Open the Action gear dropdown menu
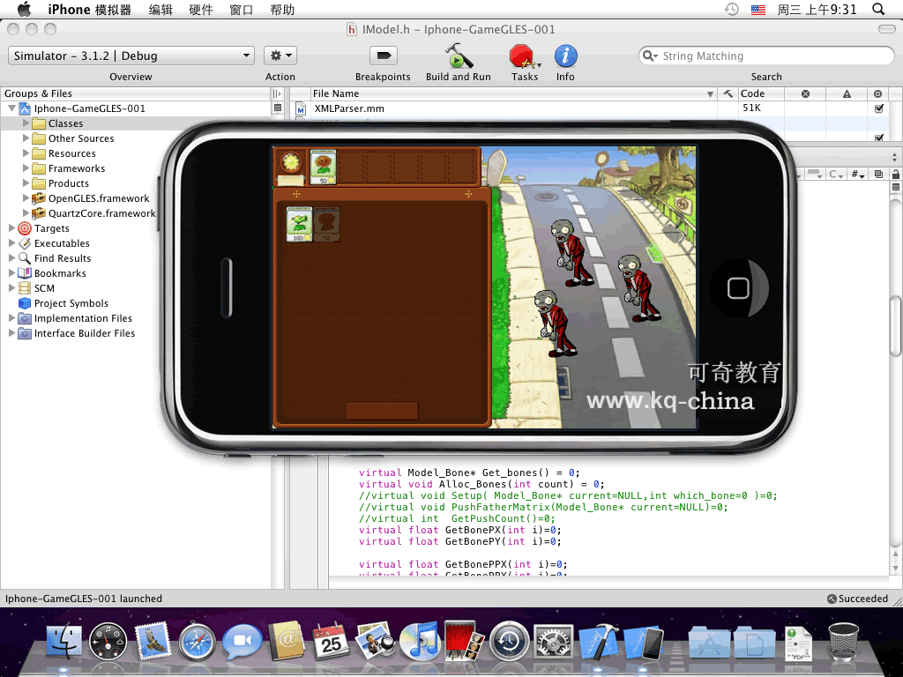Viewport: 903px width, 677px height. [x=280, y=56]
